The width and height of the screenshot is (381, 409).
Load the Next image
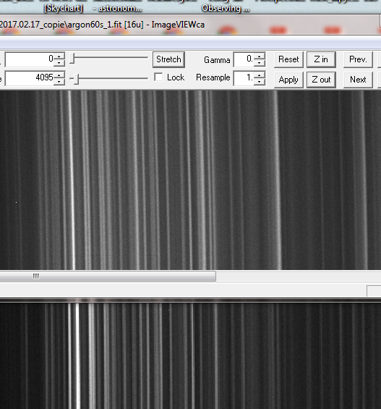pos(358,80)
